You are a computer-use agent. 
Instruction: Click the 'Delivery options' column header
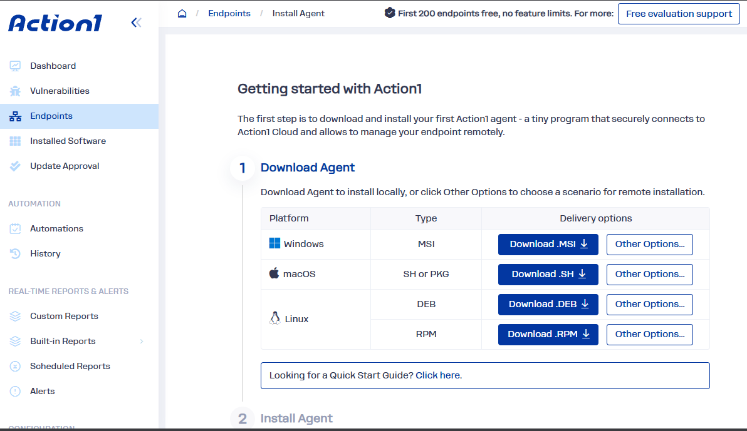595,218
